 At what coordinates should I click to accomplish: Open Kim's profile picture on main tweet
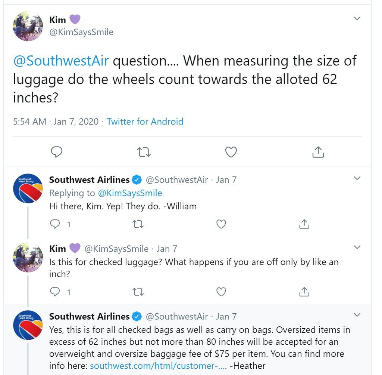[28, 26]
